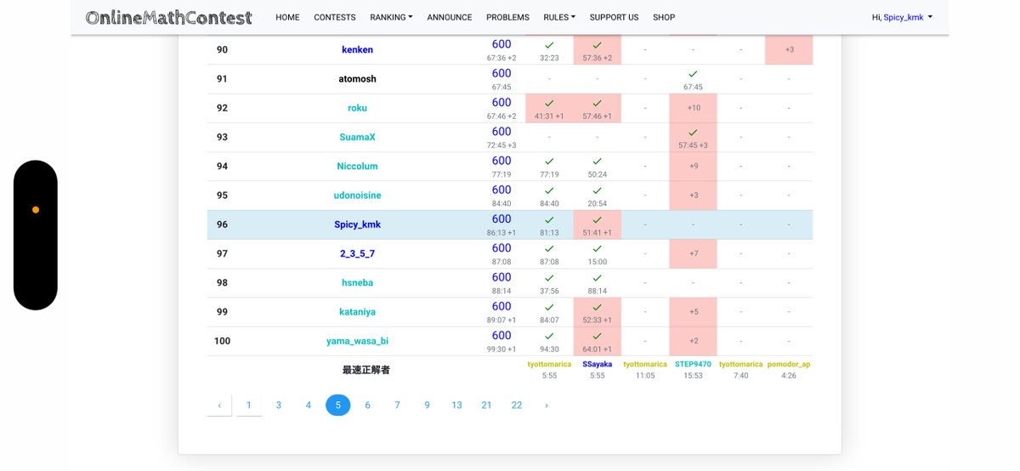Open the ANNOUNCE page
This screenshot has width=1020, height=471.
click(x=450, y=17)
